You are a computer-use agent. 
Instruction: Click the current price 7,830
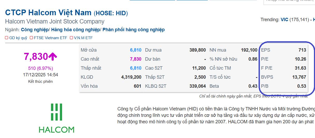tap(36, 56)
